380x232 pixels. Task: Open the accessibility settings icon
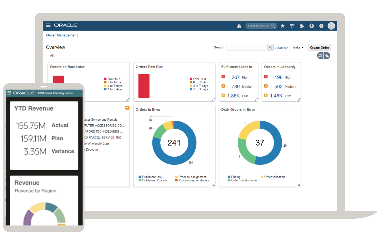click(311, 26)
